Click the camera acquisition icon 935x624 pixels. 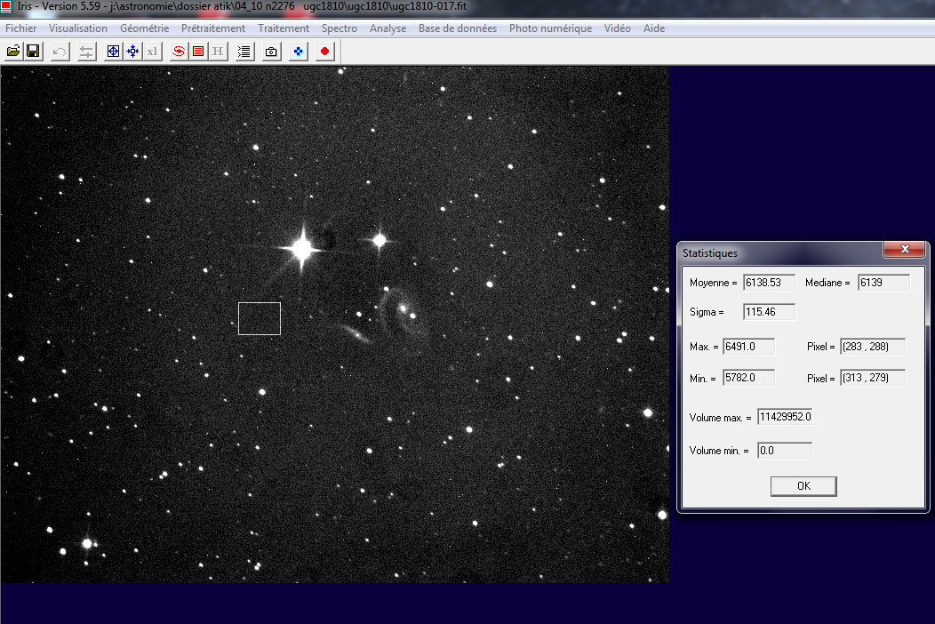271,52
